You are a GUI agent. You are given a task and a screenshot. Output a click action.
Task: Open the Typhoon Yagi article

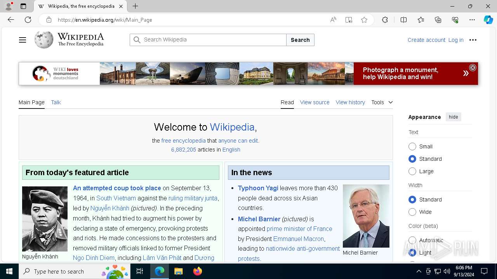coord(258,188)
